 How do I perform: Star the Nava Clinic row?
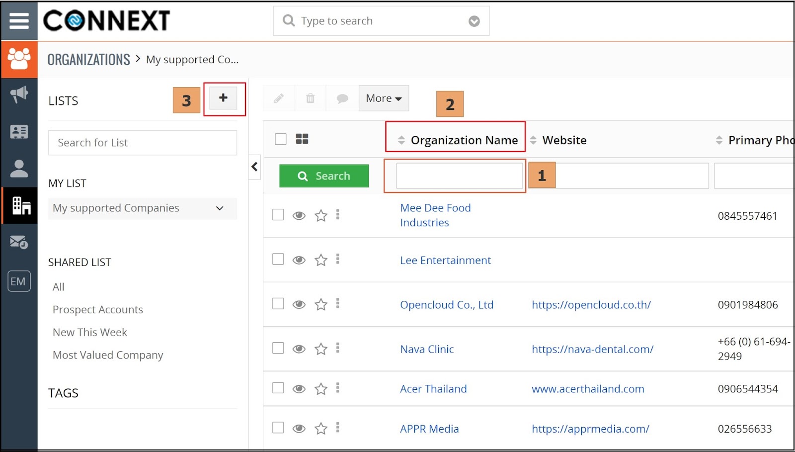click(x=321, y=349)
